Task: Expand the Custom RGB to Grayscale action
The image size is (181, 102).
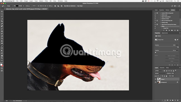Action: [160, 13]
